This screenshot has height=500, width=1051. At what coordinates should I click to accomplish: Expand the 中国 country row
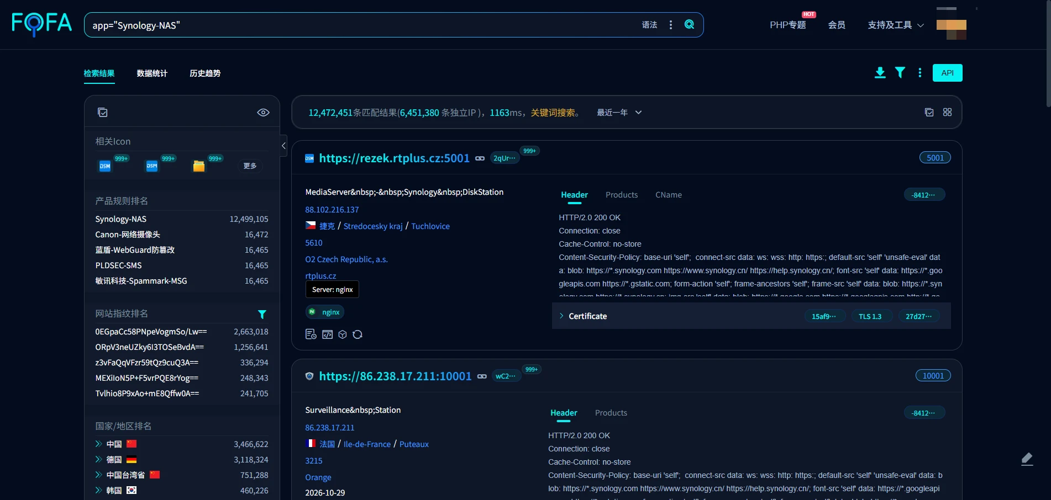tap(98, 444)
